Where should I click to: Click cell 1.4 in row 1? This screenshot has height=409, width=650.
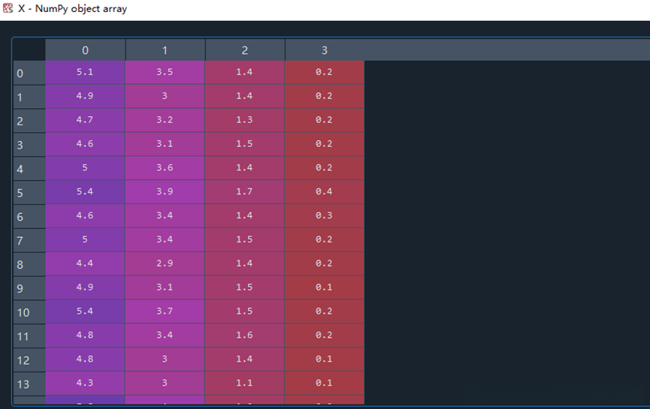pyautogui.click(x=244, y=97)
